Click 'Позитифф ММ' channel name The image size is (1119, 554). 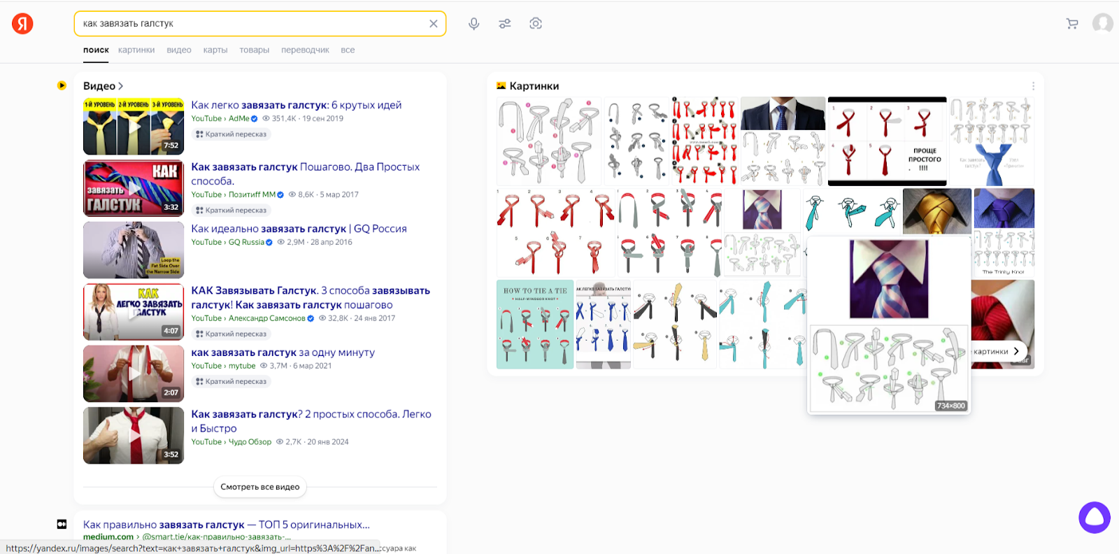(252, 195)
